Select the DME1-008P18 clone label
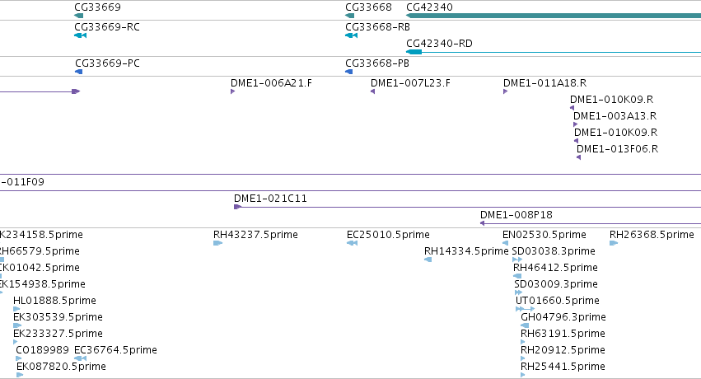The width and height of the screenshot is (701, 379). point(516,215)
